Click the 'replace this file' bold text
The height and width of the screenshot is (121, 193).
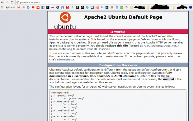tap(116, 46)
